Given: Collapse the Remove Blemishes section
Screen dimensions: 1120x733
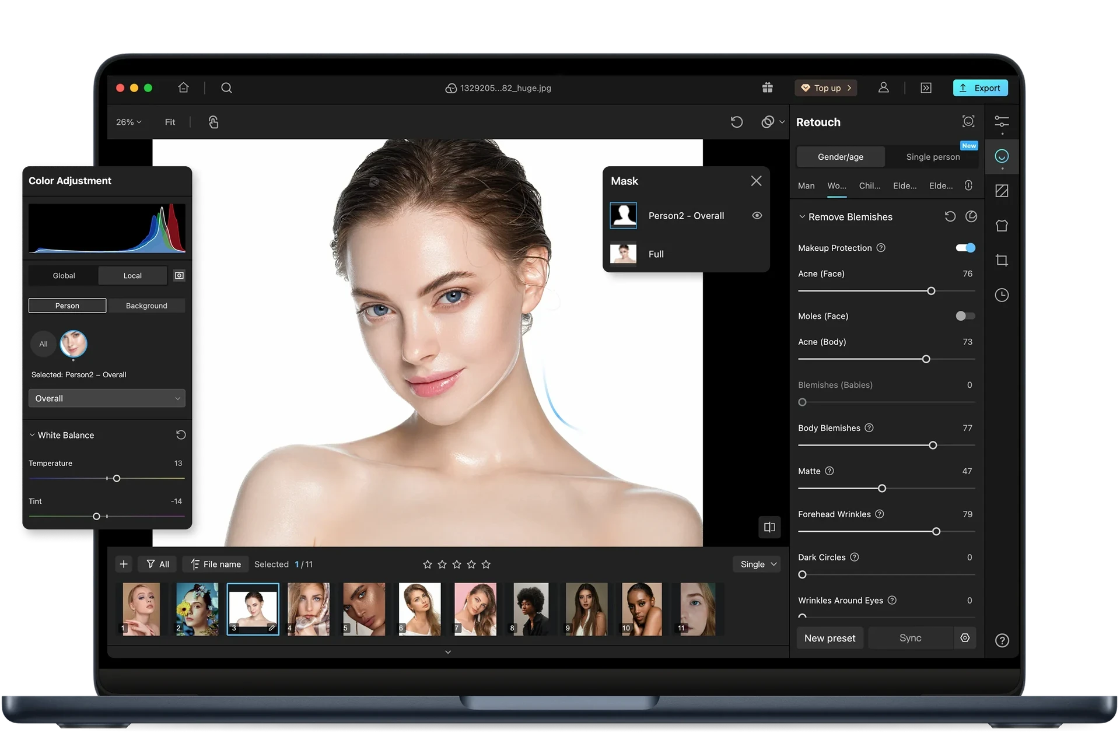Looking at the screenshot, I should [802, 217].
